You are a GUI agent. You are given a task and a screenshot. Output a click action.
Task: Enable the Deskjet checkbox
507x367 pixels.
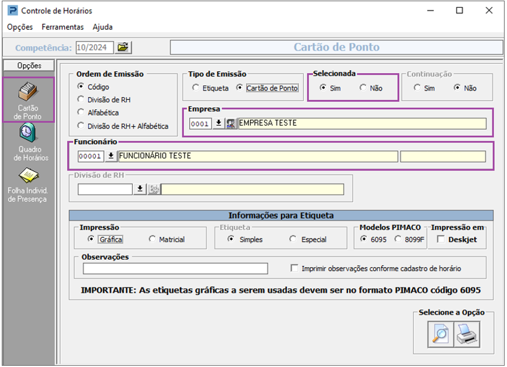click(x=441, y=239)
